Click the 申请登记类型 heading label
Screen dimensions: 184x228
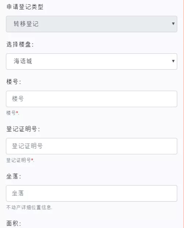click(x=25, y=7)
